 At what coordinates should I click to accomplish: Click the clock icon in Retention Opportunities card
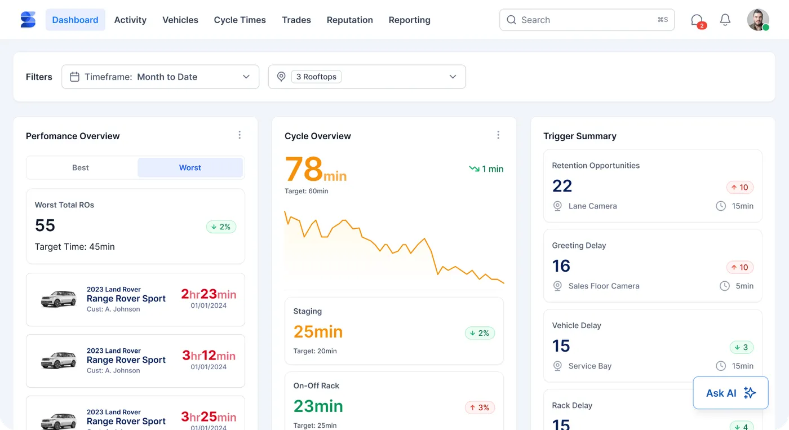pyautogui.click(x=721, y=206)
